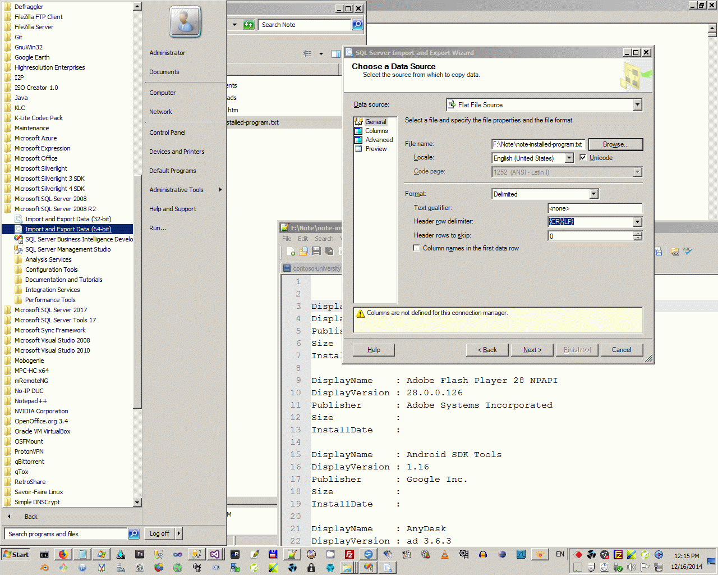This screenshot has height=575, width=718.
Task: Click the FileZilla icon in the system tray
Action: click(618, 555)
